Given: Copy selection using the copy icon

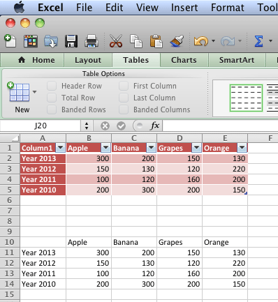Looking at the screenshot, I should pos(136,41).
